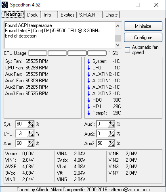Screen dimensions: 166x192
Task: Click the Aux fan speed spinner arrows
Action: (x=31, y=143)
